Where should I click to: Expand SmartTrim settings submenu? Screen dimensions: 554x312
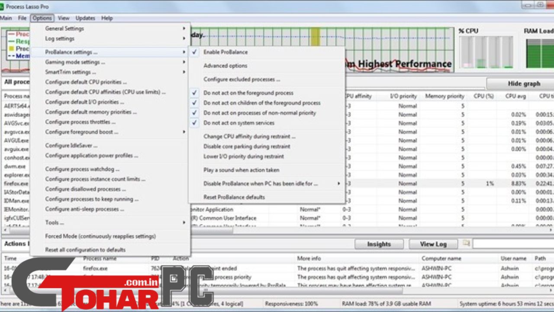(110, 72)
